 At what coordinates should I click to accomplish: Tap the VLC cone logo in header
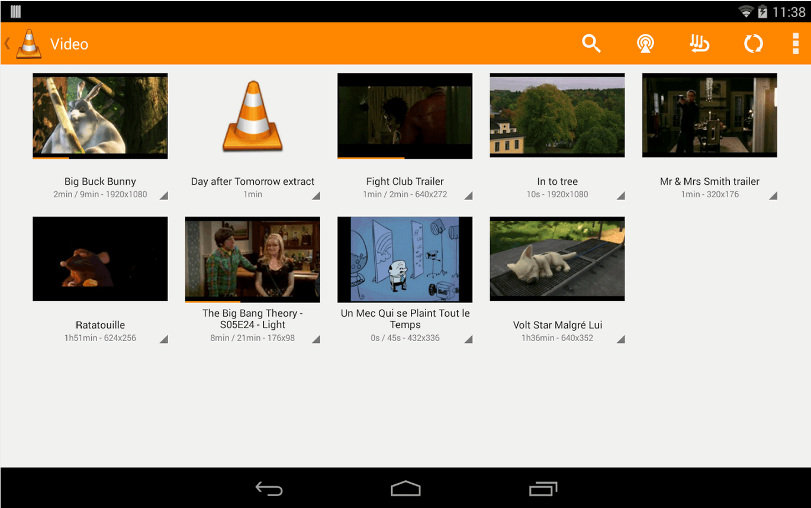click(28, 44)
